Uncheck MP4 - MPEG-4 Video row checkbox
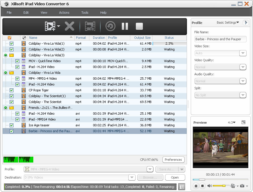Image resolution: width=253 pixels, height=192 pixels. [17, 78]
